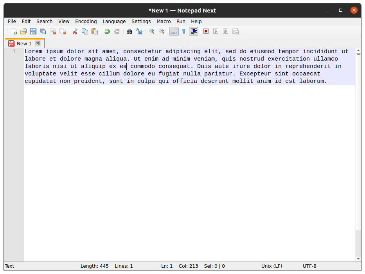
Task: Toggle display of all characters (pilcrow icon)
Action: coord(183,31)
